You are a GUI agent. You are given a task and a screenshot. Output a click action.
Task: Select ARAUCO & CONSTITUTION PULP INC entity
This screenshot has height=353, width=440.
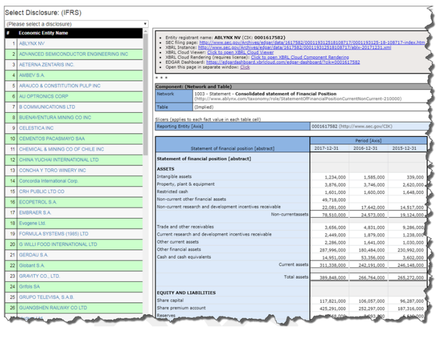point(59,86)
